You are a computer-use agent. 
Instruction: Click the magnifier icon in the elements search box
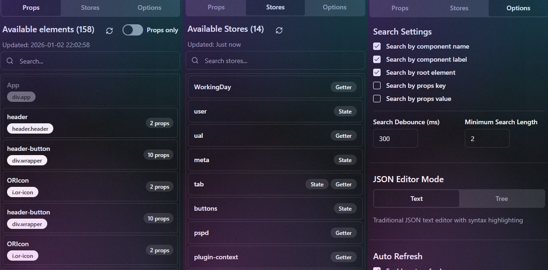[x=10, y=61]
